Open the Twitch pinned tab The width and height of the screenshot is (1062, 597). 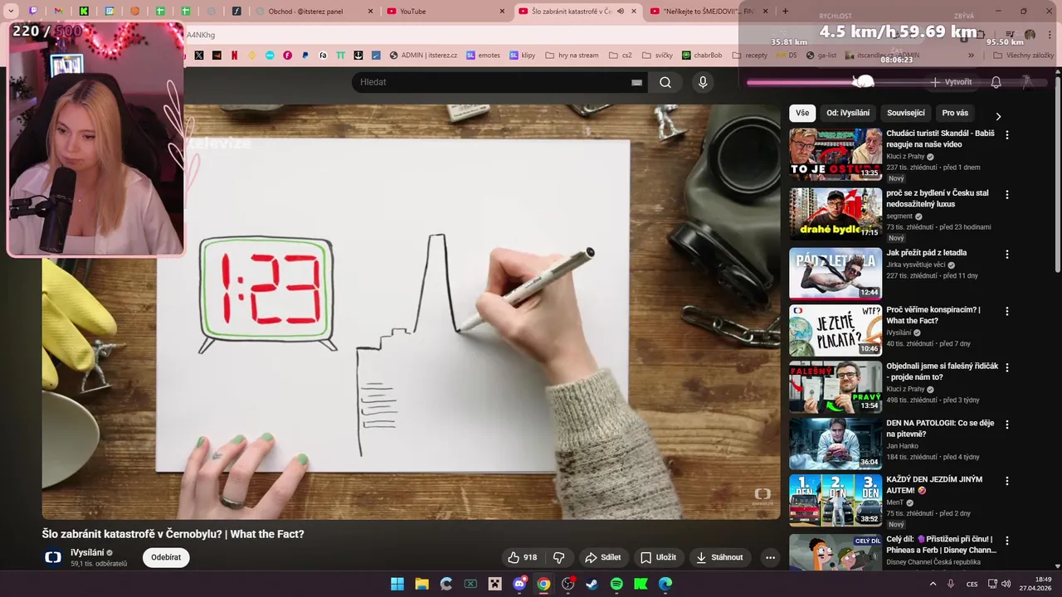coord(33,12)
